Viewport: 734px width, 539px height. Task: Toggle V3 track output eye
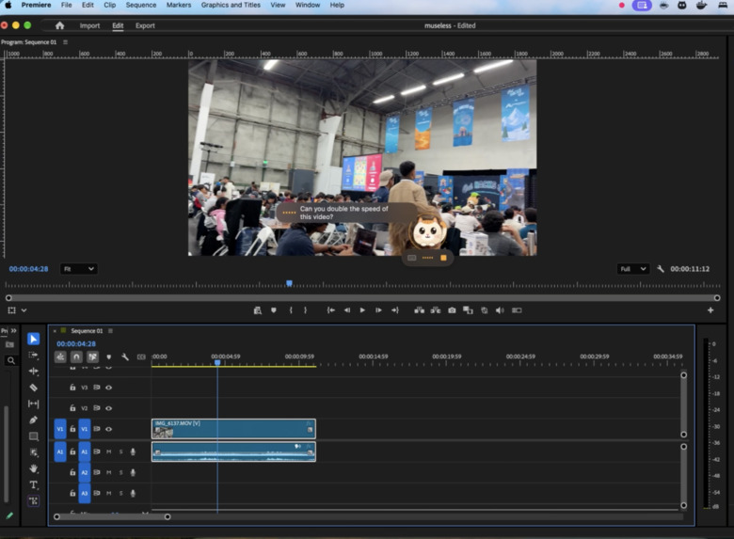tap(108, 388)
